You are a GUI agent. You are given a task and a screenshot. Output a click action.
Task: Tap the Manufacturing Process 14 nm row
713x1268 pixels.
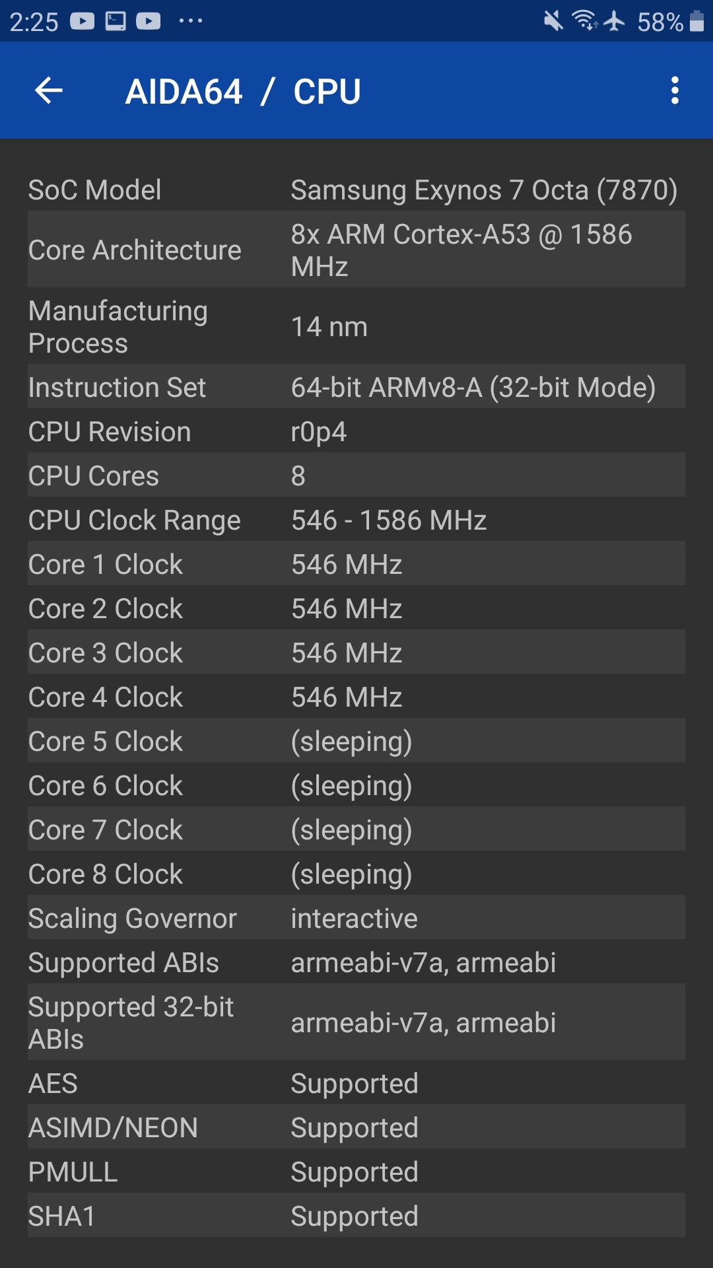[x=356, y=326]
